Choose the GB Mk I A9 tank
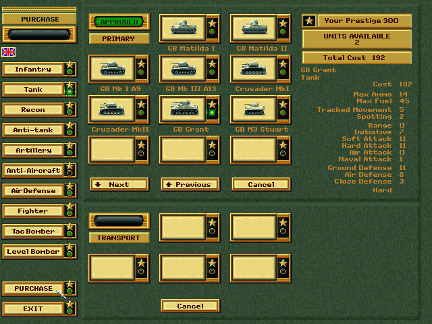This screenshot has height=324, width=432. tap(111, 69)
